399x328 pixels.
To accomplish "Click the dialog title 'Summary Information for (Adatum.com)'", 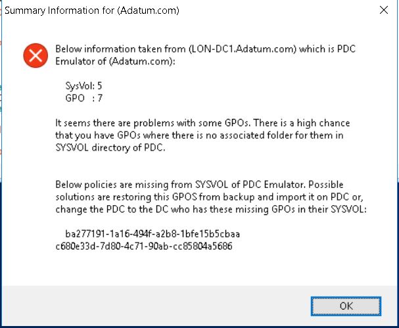I will (92, 11).
